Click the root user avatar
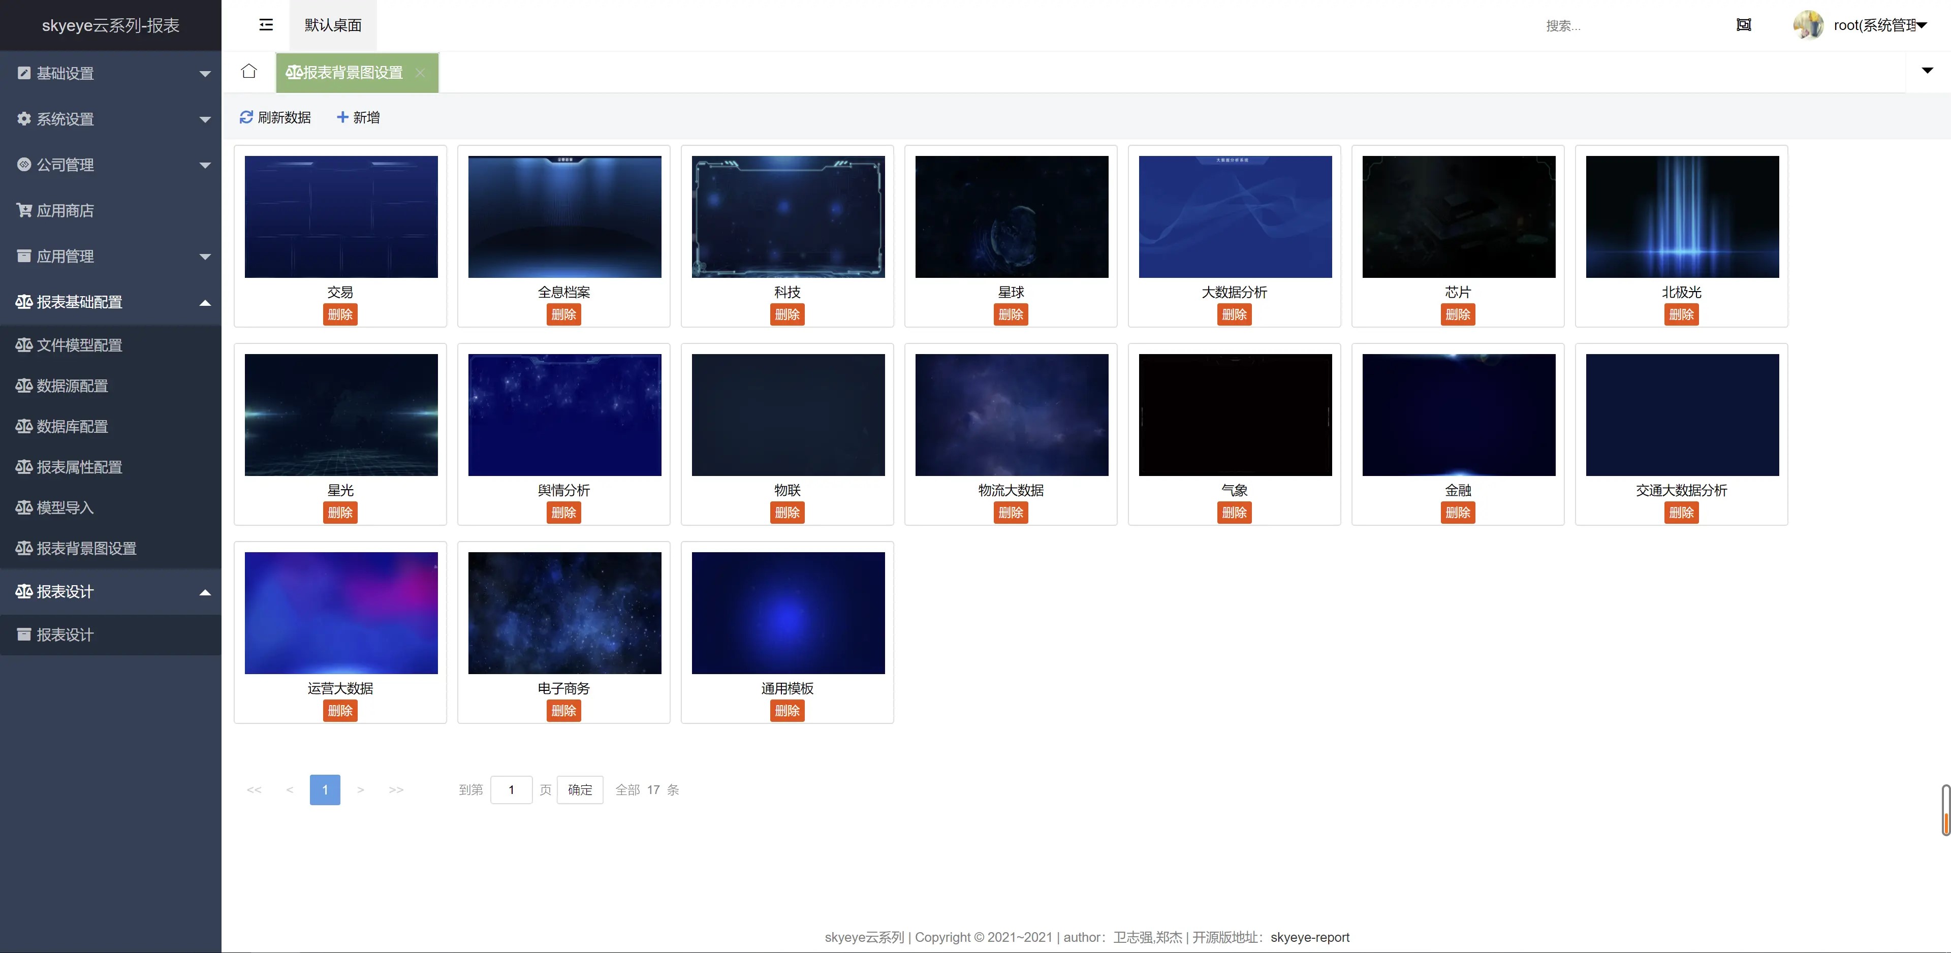The width and height of the screenshot is (1951, 953). tap(1809, 25)
